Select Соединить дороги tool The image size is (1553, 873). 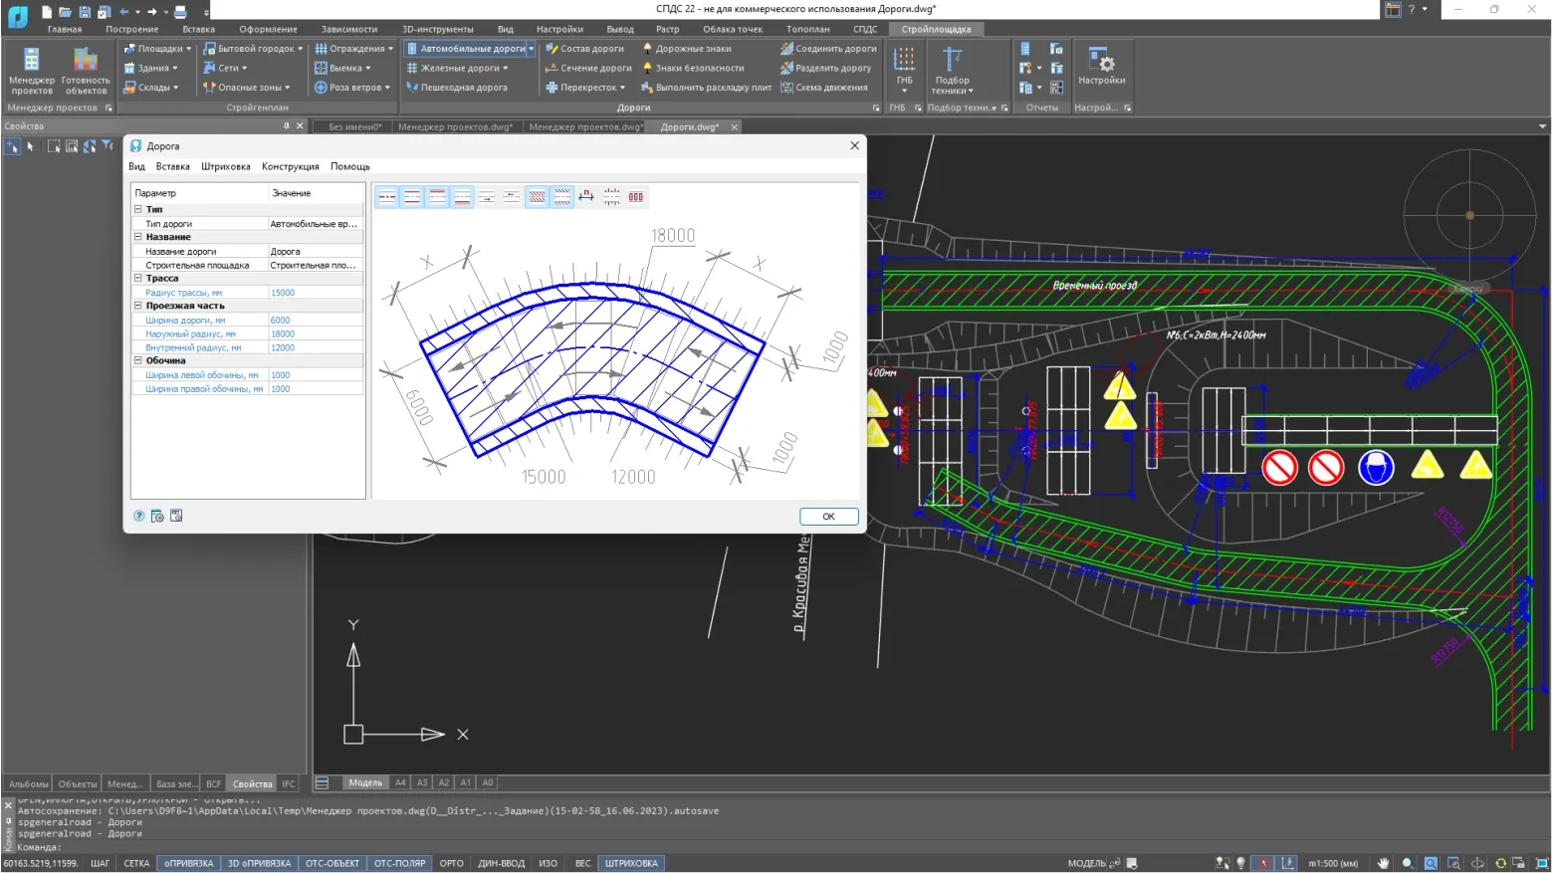point(828,49)
